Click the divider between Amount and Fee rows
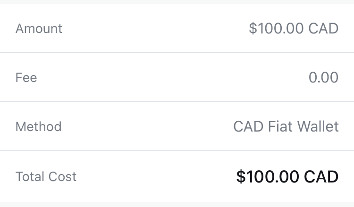The width and height of the screenshot is (354, 207). coord(177,52)
